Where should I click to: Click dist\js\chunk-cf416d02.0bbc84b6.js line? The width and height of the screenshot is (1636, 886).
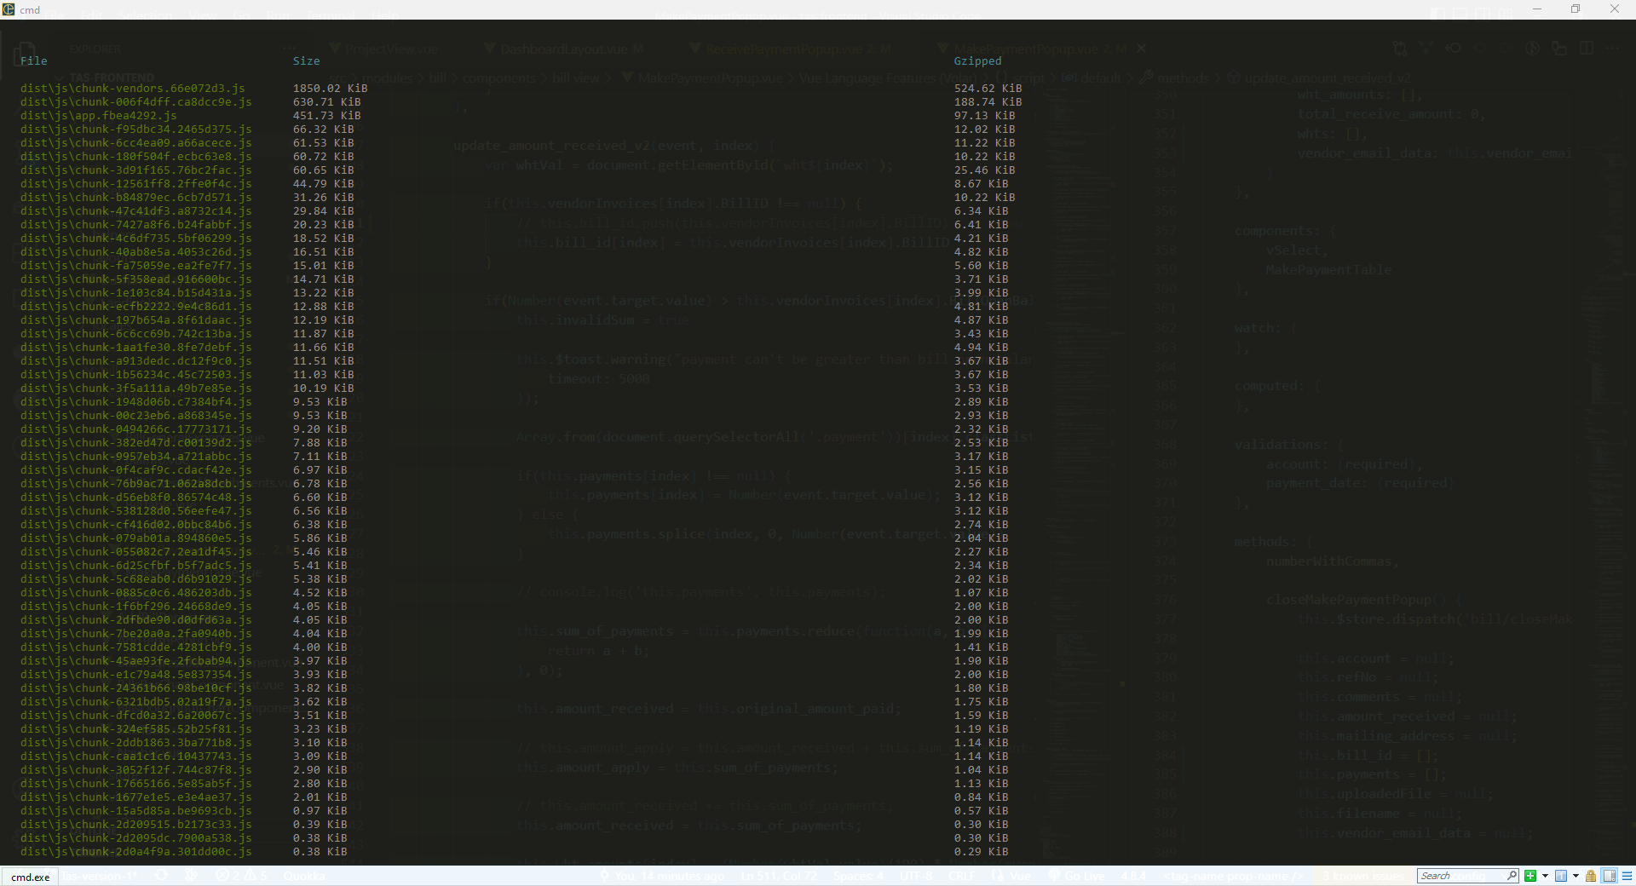[136, 525]
